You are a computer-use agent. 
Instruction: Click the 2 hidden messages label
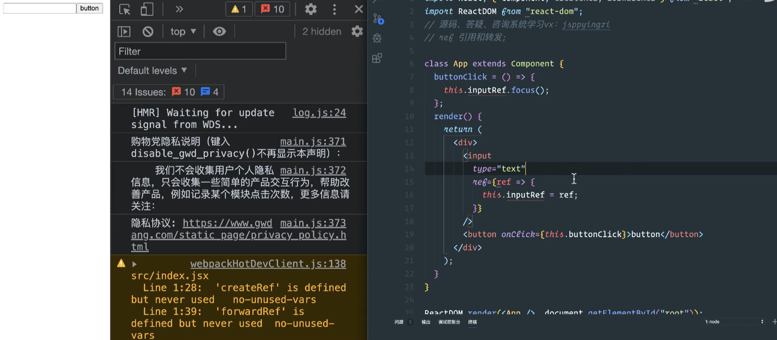(x=322, y=31)
